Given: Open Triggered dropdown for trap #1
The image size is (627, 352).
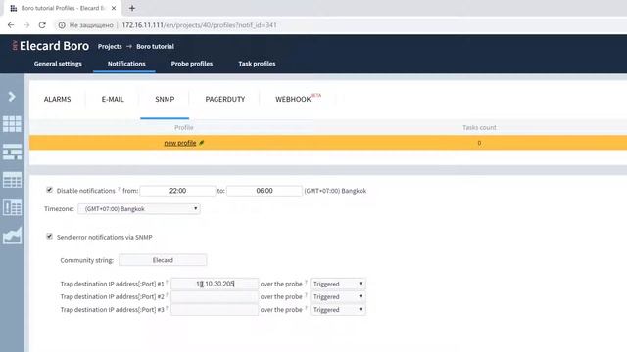Looking at the screenshot, I should [338, 284].
